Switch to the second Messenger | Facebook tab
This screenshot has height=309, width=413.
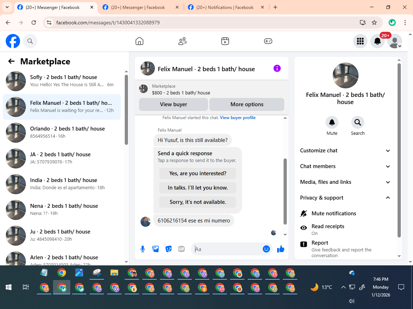tap(138, 8)
